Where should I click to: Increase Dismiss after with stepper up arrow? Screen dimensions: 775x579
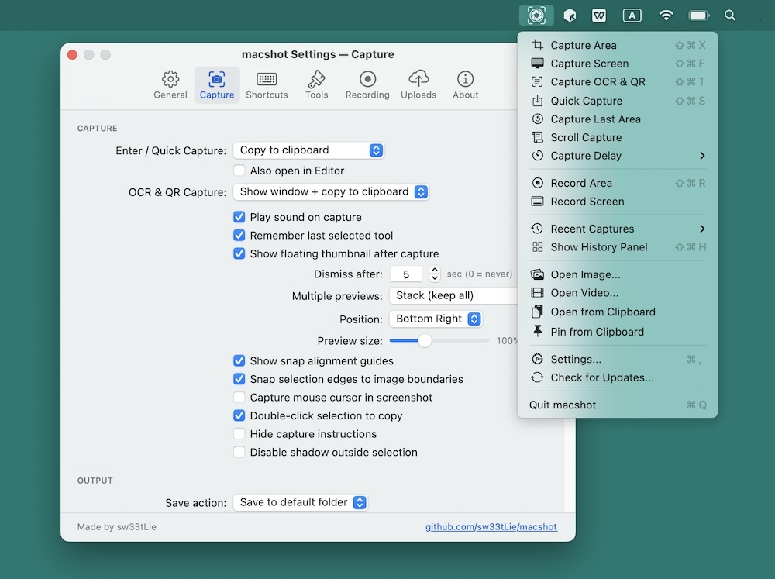(x=435, y=270)
